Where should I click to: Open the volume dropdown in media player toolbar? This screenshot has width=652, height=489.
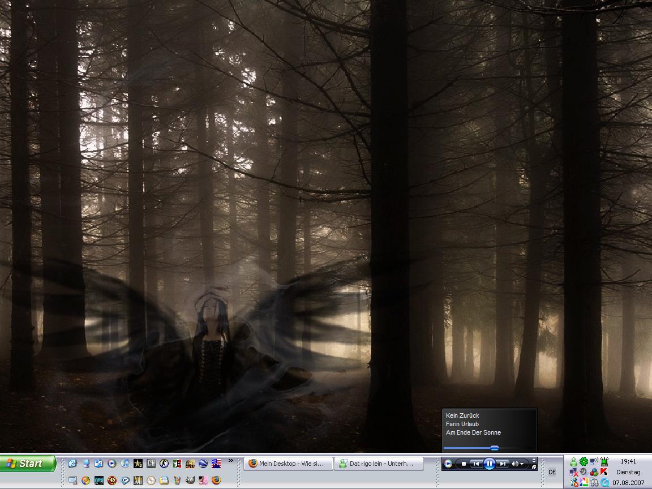pos(521,464)
